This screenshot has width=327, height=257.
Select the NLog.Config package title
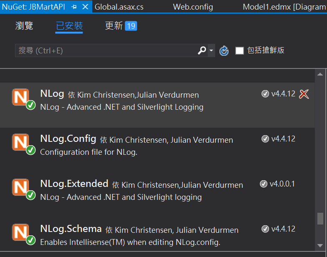pos(68,139)
